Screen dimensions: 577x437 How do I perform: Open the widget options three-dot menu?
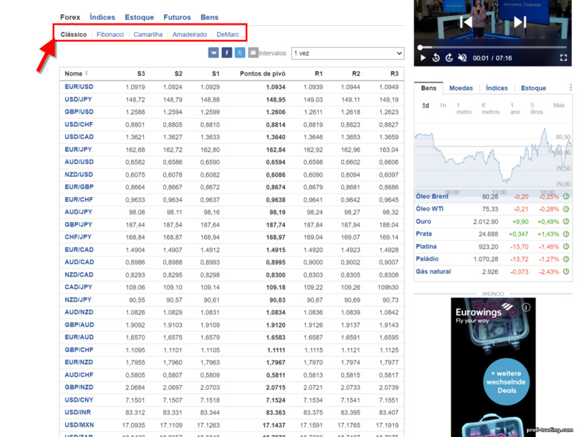tap(571, 88)
